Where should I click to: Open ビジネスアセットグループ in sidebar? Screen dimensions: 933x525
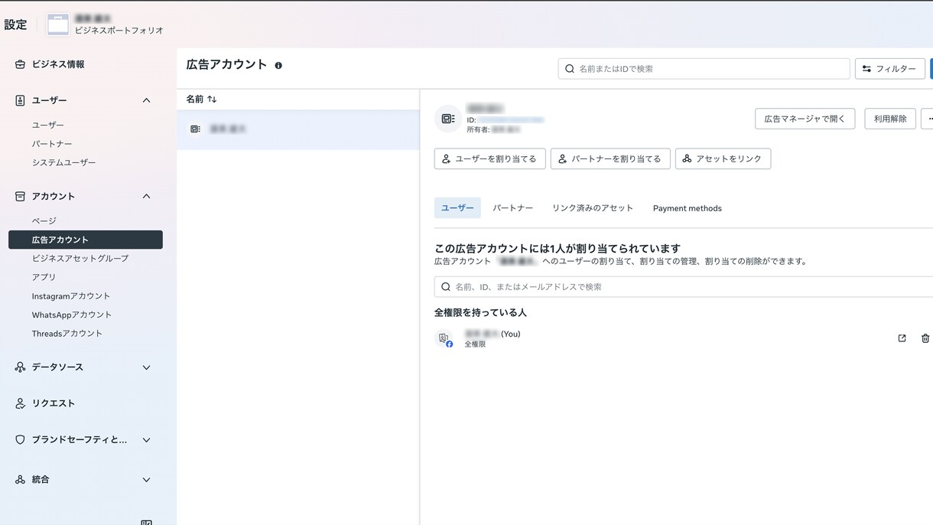coord(80,258)
